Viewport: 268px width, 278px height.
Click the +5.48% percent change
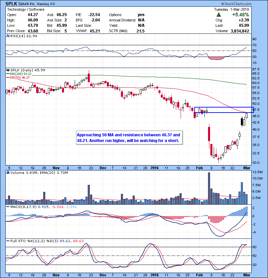241,14
